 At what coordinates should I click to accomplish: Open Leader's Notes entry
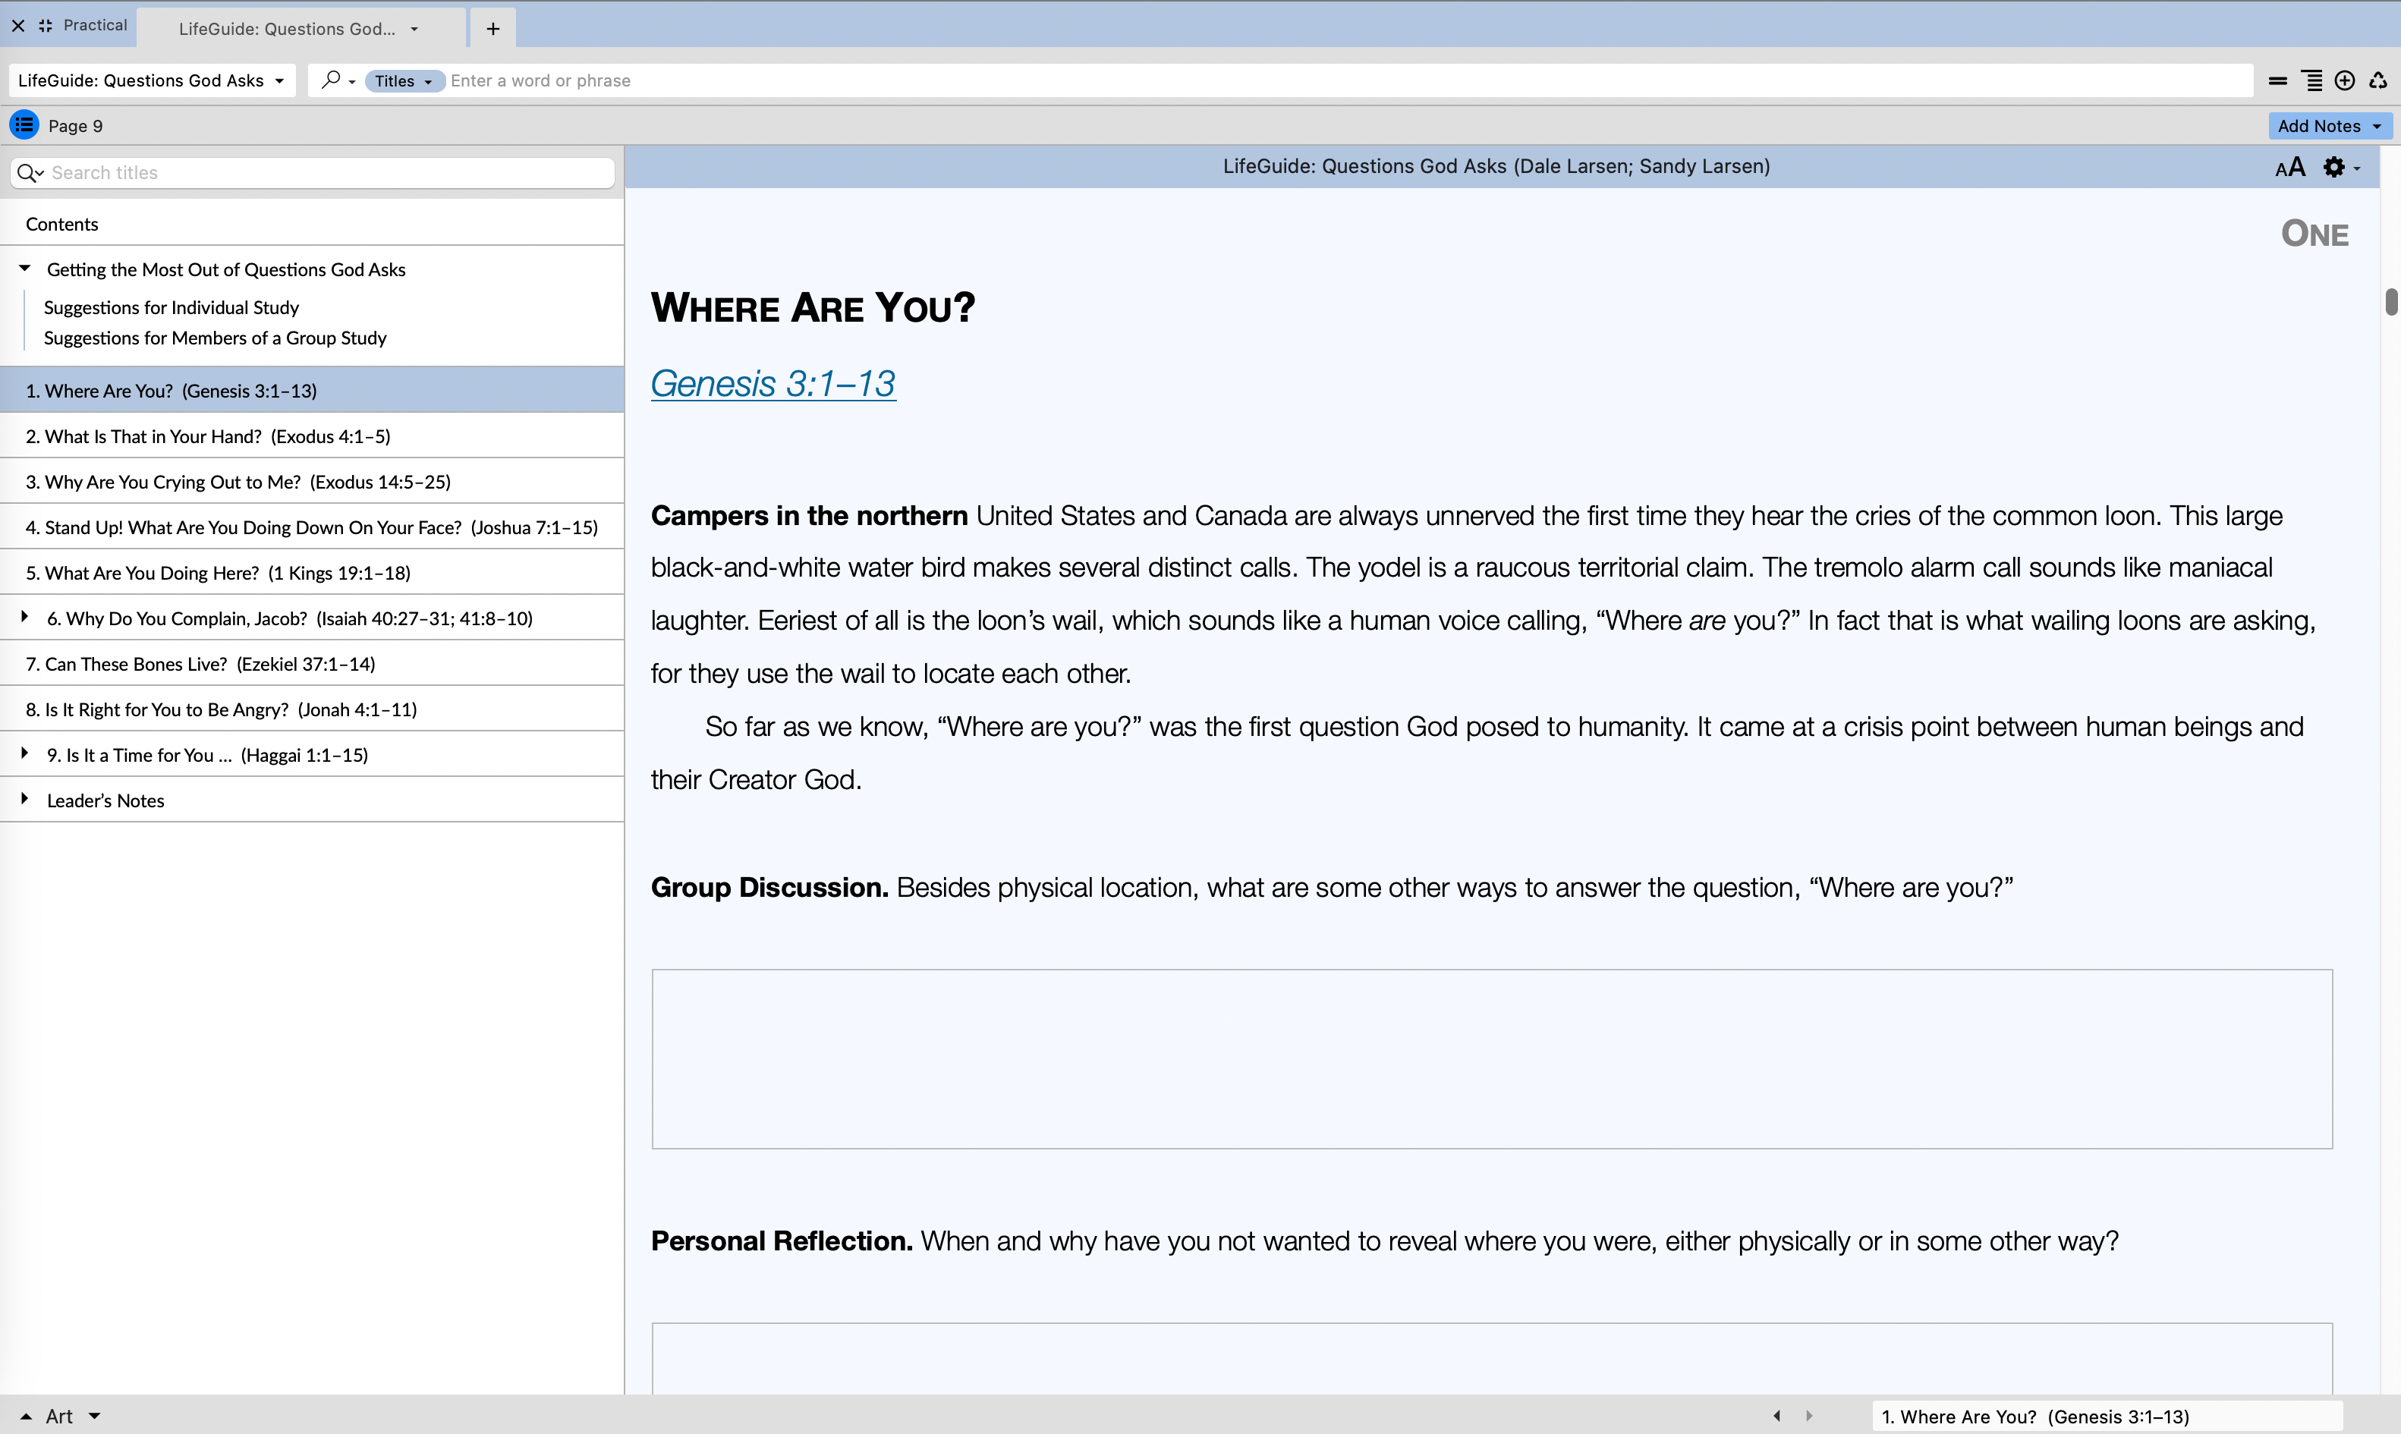105,800
